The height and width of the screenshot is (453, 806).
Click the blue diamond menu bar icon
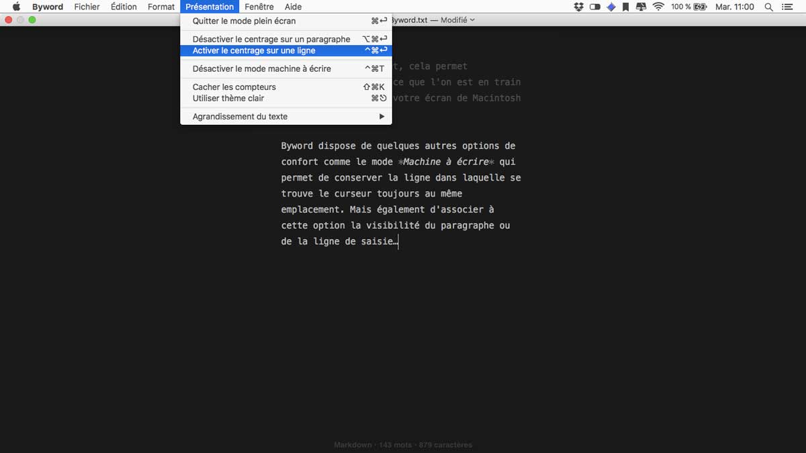[611, 7]
